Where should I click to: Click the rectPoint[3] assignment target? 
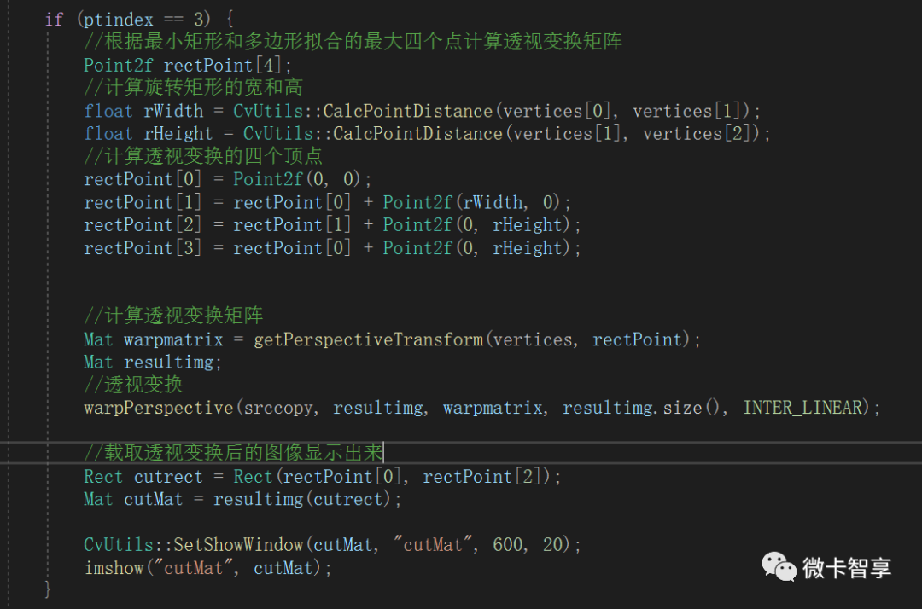point(143,248)
